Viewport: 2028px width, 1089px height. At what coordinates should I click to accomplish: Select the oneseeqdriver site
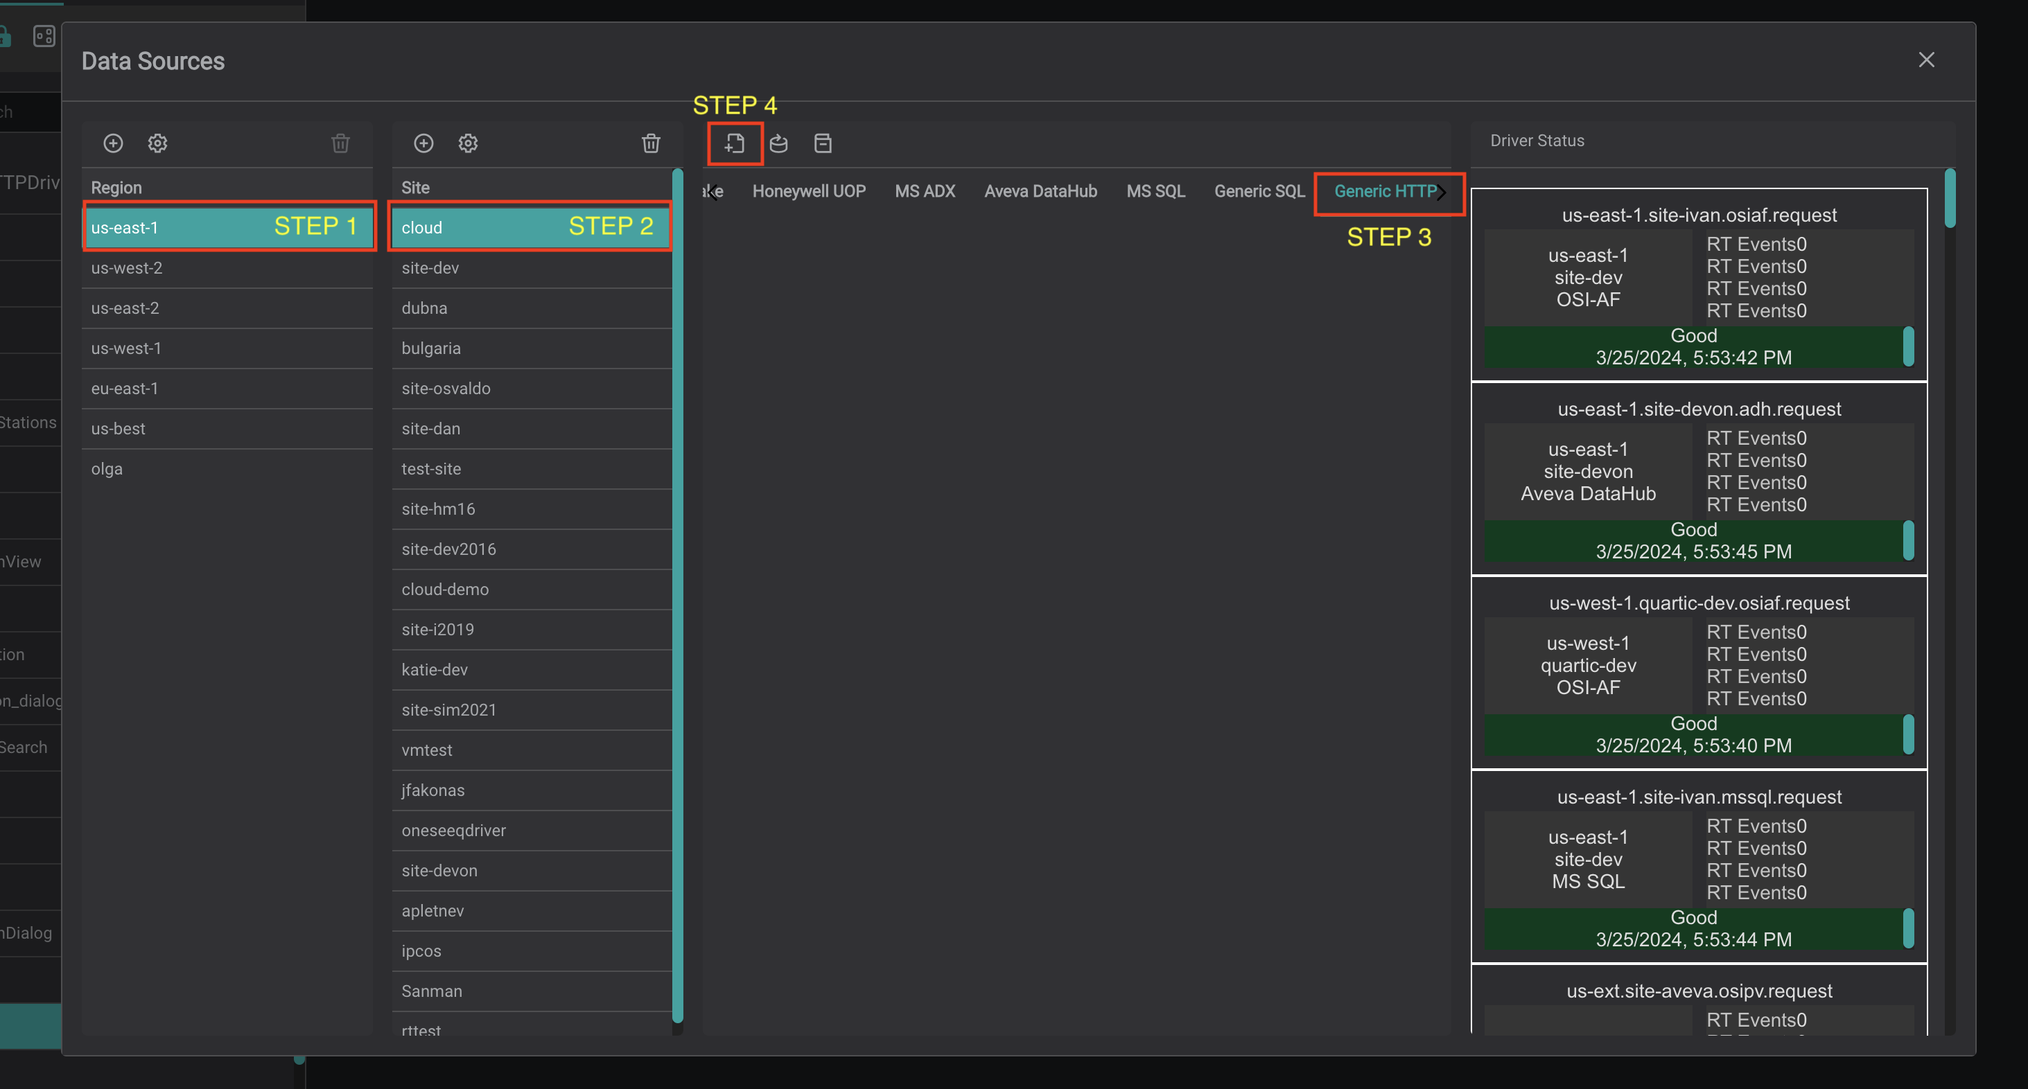click(532, 829)
